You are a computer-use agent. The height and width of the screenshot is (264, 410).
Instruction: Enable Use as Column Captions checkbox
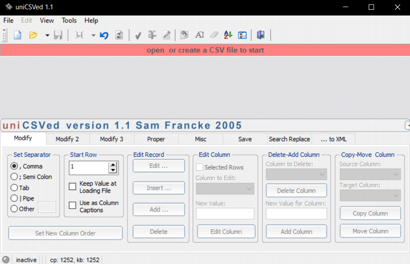click(x=72, y=205)
